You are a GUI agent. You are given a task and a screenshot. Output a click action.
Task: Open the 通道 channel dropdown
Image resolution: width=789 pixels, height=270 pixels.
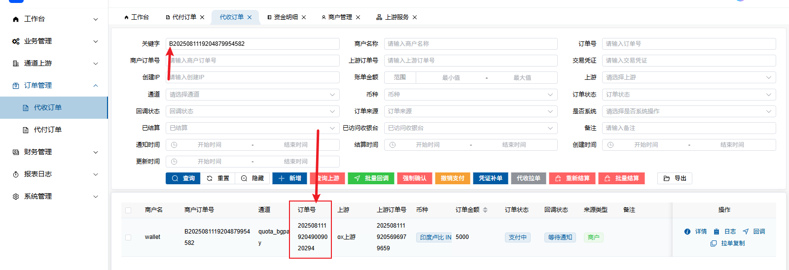click(252, 95)
